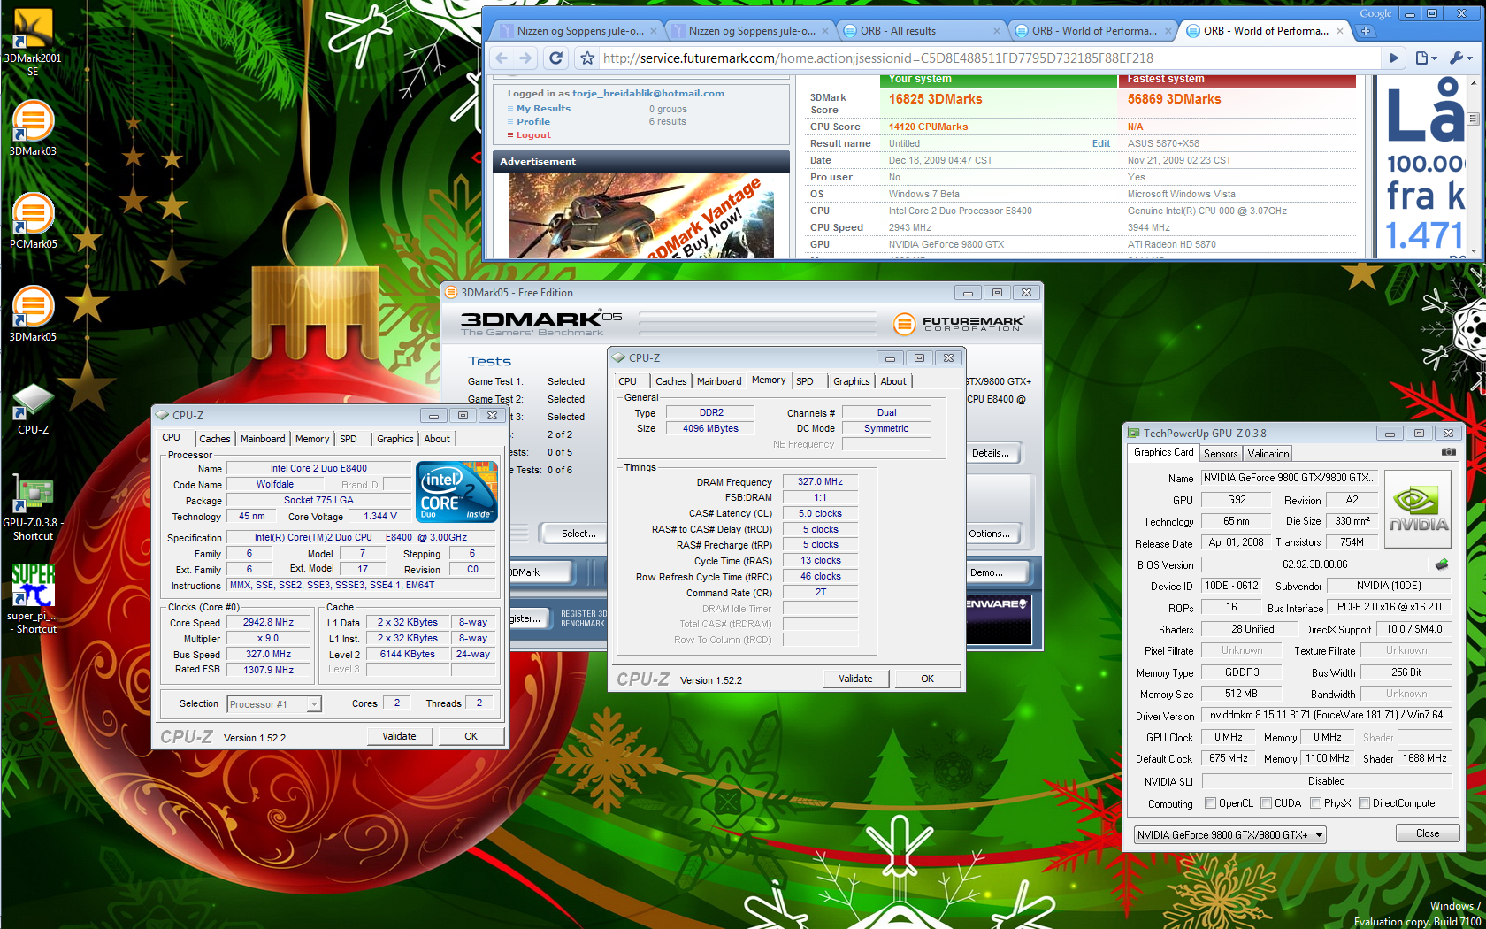Open the 3DMark2001 SE desktop shortcut
This screenshot has height=929, width=1486.
pyautogui.click(x=33, y=42)
